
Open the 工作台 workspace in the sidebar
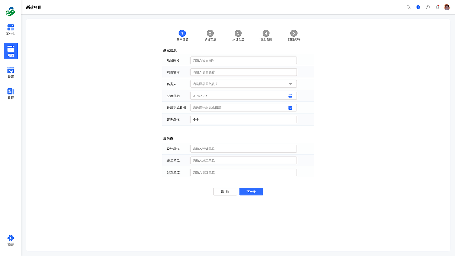[10, 29]
